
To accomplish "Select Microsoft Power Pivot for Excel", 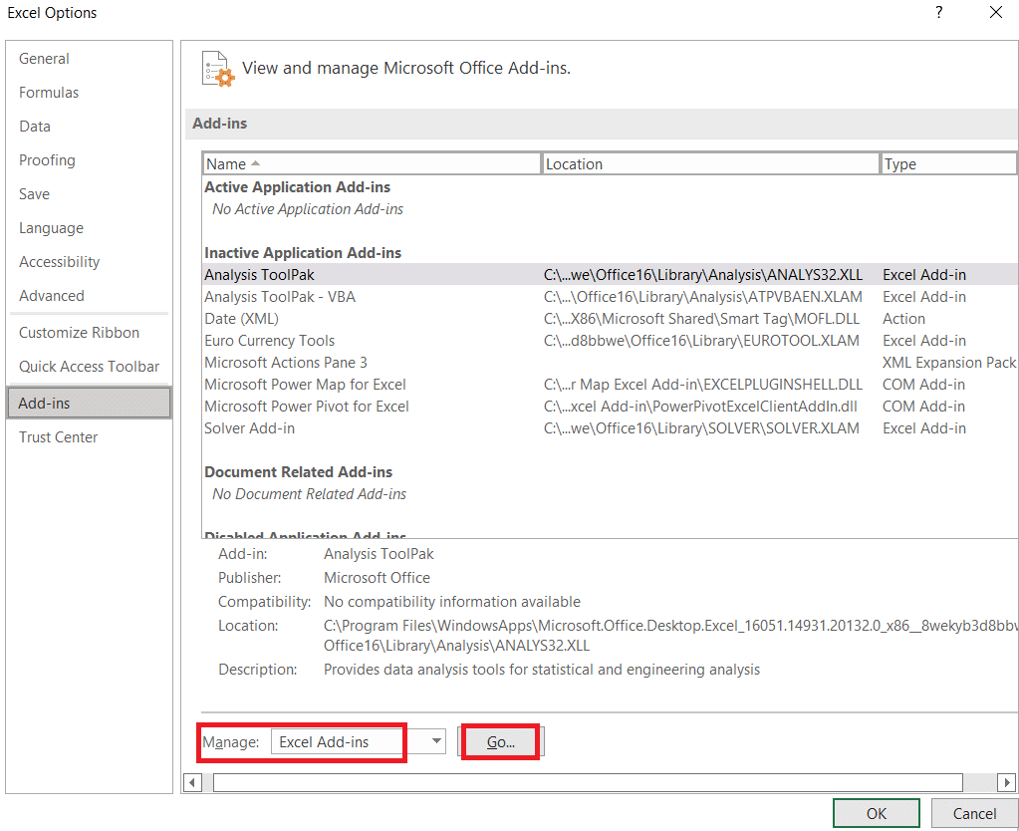I will point(306,407).
